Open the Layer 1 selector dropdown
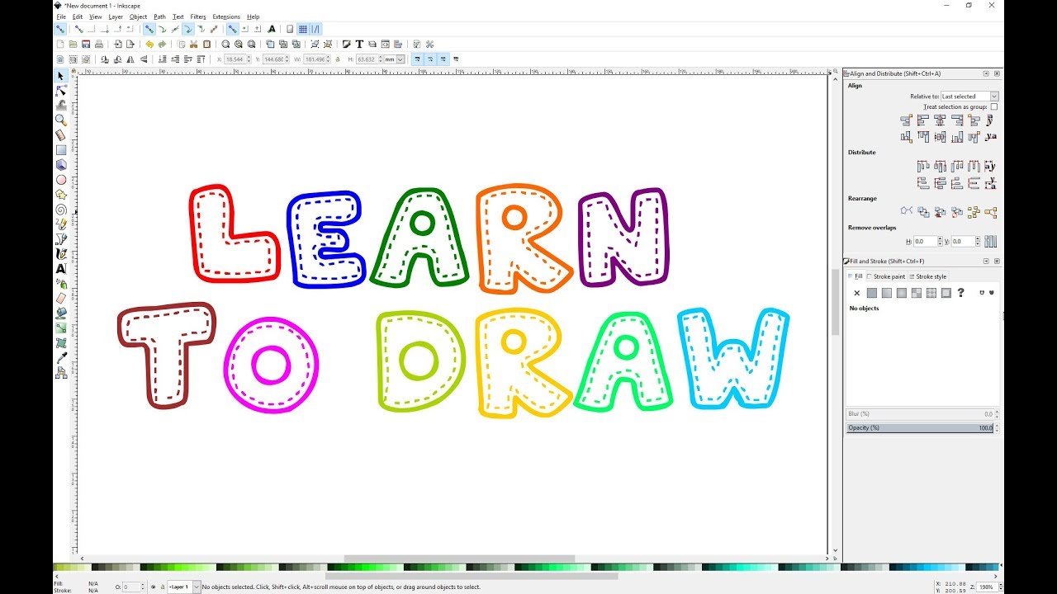 point(184,587)
